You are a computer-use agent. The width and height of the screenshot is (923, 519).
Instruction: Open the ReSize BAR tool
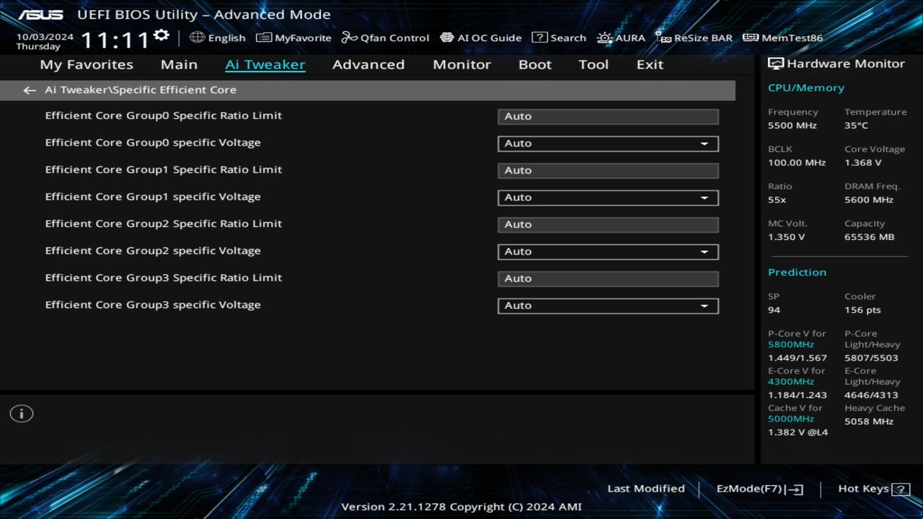694,37
